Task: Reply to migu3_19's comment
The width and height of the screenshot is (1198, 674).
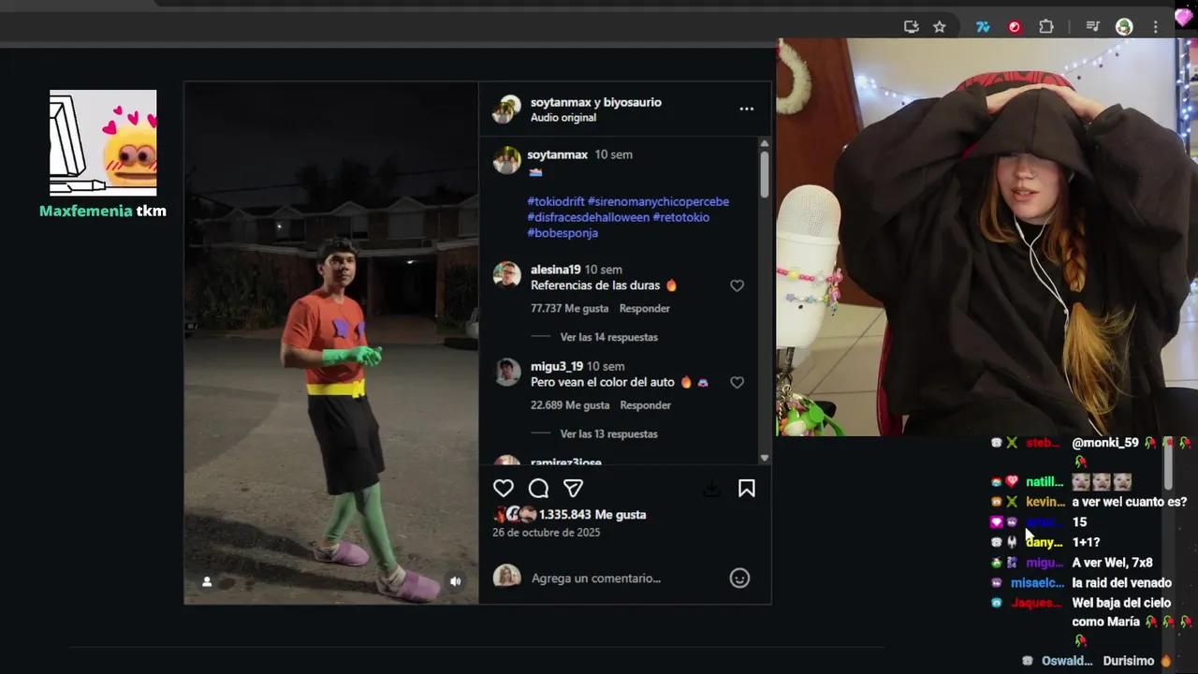Action: 645,405
